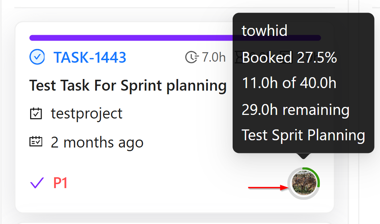Click the blue check-circle status icon
This screenshot has height=224, width=380.
click(x=37, y=57)
